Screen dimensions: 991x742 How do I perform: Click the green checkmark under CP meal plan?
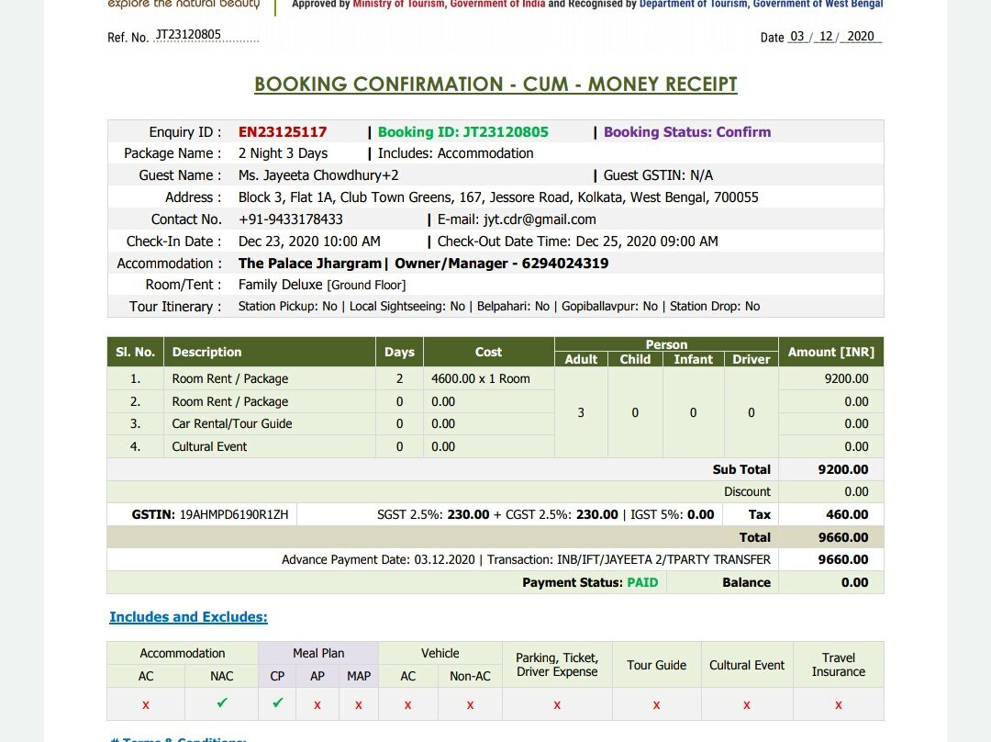click(x=277, y=703)
